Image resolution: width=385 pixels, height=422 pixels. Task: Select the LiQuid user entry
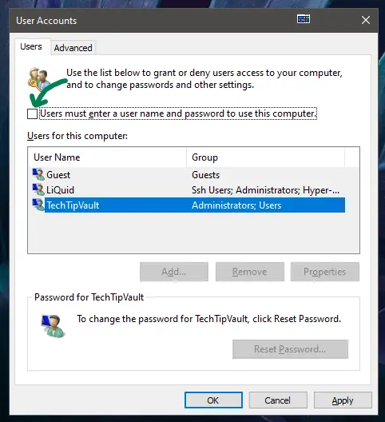[189, 189]
